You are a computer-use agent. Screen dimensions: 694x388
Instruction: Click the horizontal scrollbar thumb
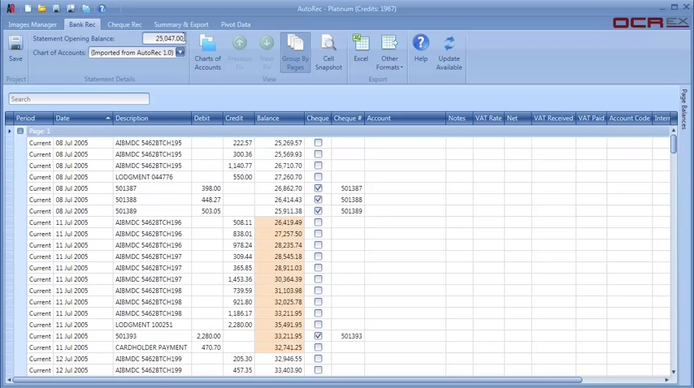[x=297, y=380]
